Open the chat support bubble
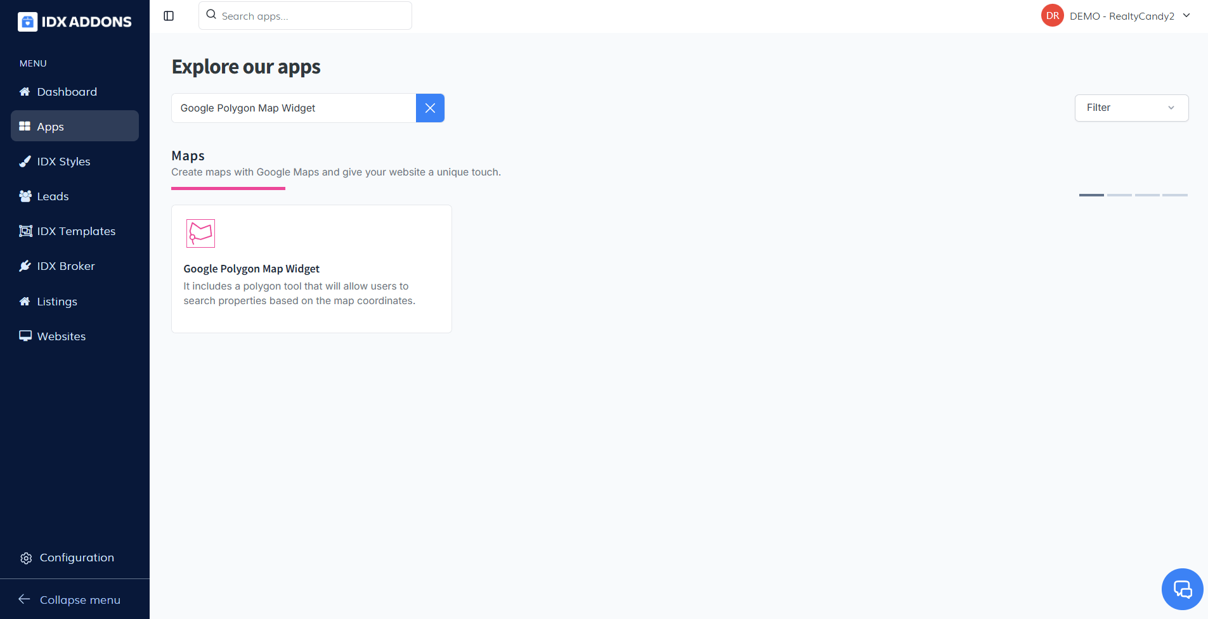 pyautogui.click(x=1182, y=589)
